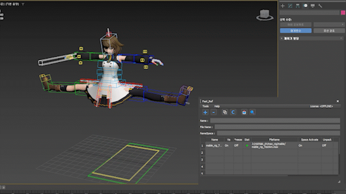Screen dimensions: 346x194
Task: Click the magnifier search icon in Fast_Ref
Action: coord(252,112)
